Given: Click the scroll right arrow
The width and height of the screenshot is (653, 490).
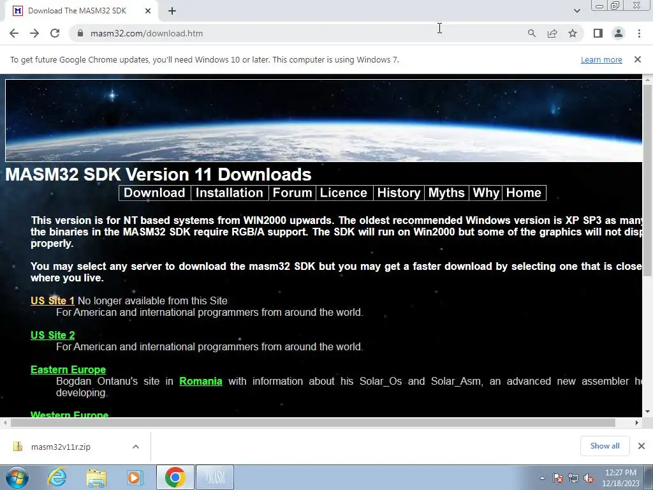Looking at the screenshot, I should coord(637,422).
